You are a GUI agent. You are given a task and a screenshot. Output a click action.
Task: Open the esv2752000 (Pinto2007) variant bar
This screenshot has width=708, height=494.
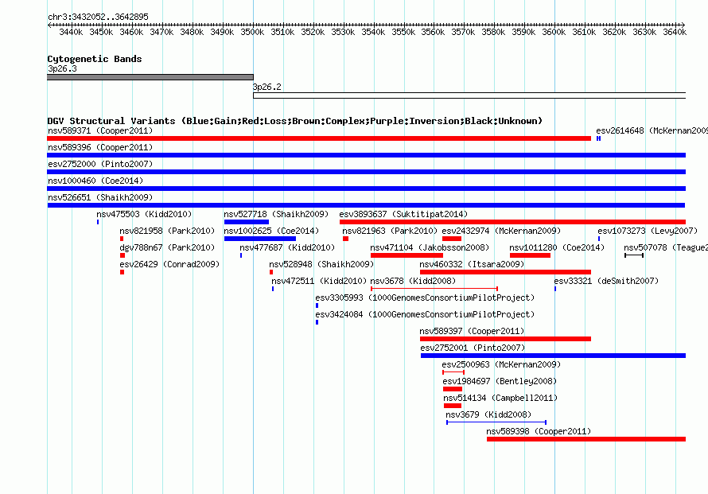[x=366, y=172]
